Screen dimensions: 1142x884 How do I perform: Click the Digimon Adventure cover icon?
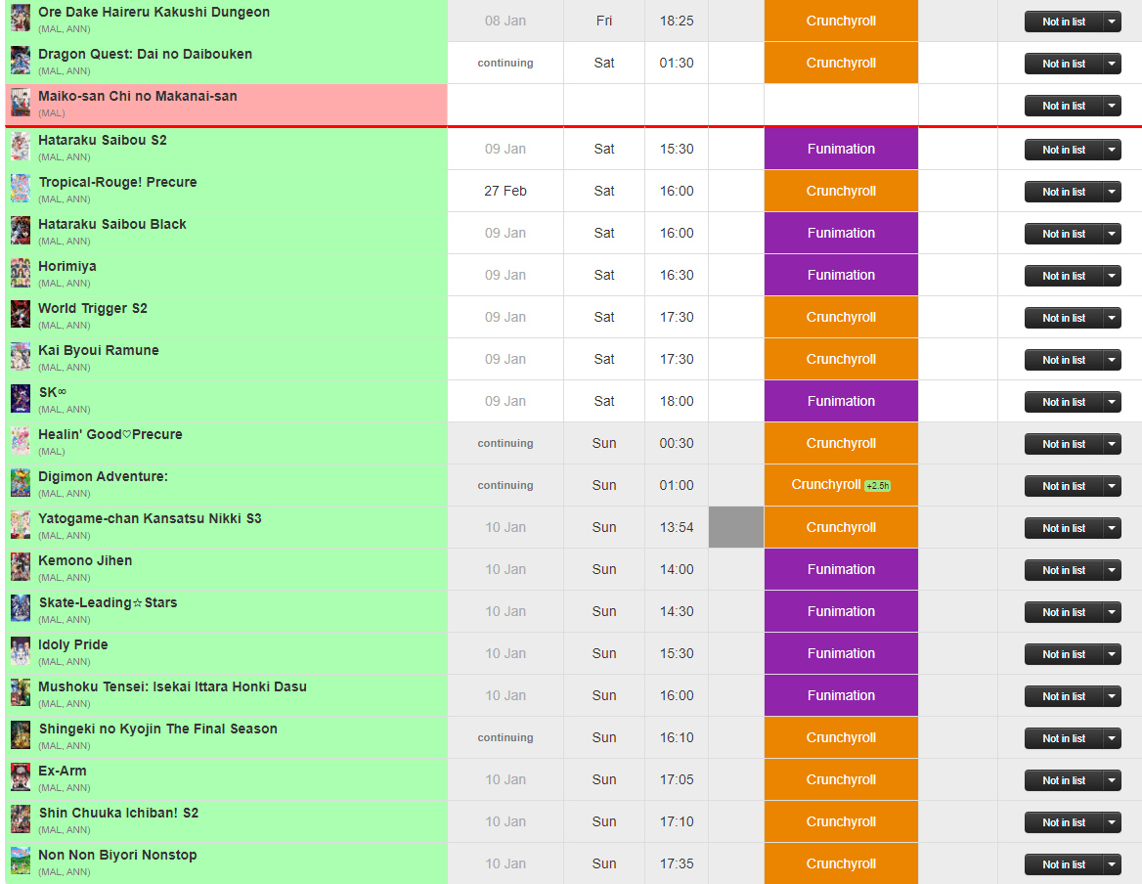[x=21, y=483]
